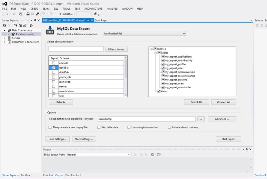Click the export file path field
Screen dimensions: 267x179
point(147,119)
